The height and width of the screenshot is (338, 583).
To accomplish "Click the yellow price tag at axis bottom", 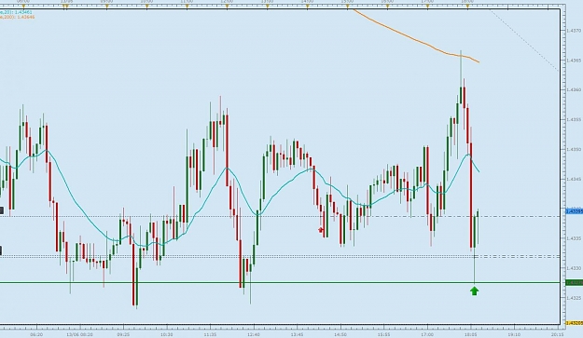I will [574, 323].
